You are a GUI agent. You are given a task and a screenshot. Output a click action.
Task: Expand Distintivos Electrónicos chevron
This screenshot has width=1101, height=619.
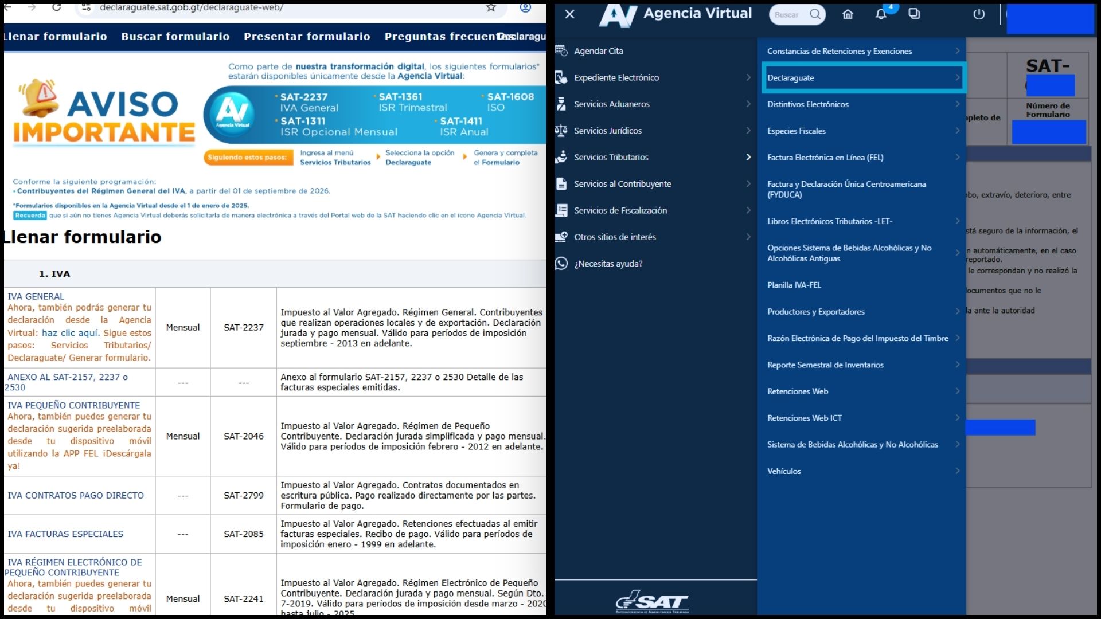point(957,104)
